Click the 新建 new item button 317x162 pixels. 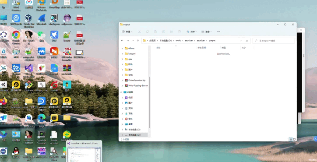[x=127, y=32]
